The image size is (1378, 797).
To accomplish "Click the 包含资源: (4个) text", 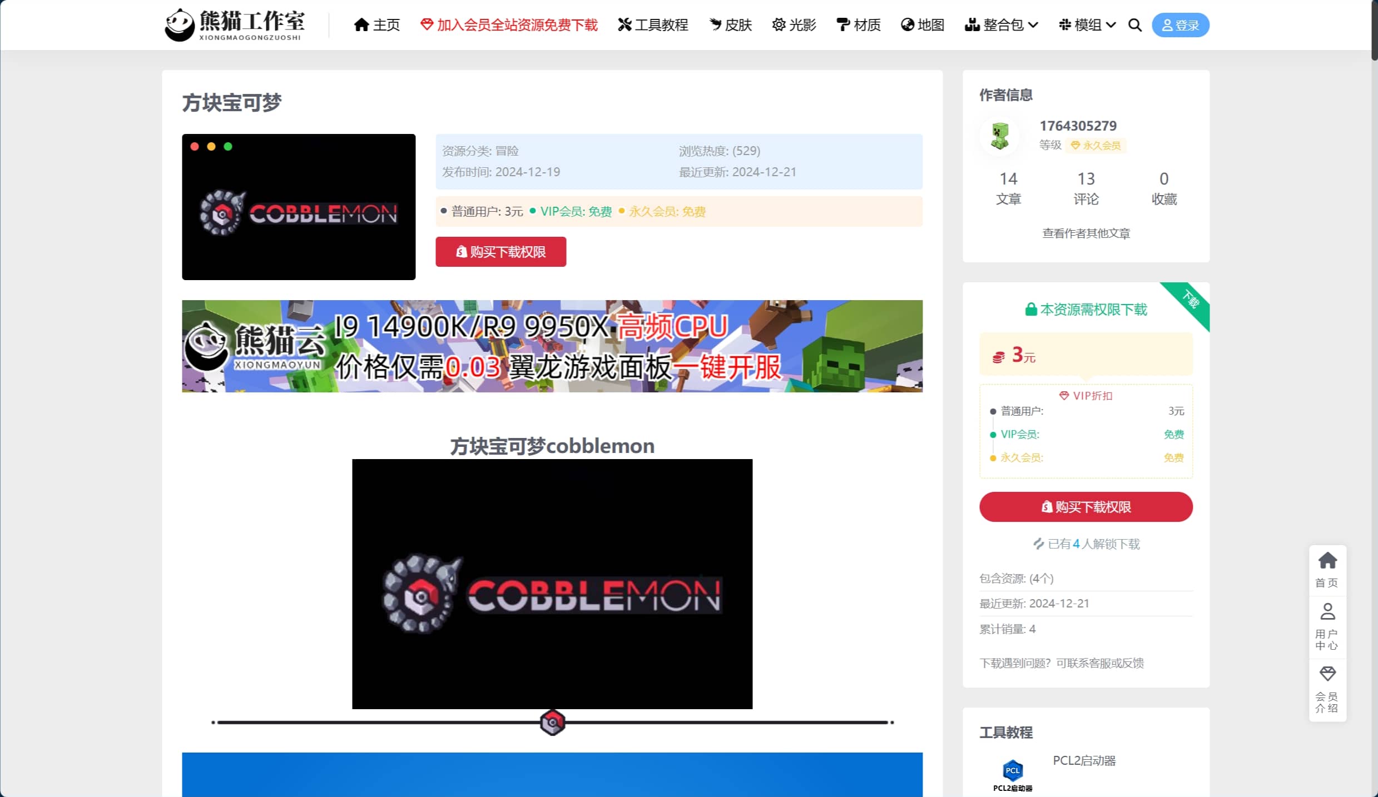I will pos(1016,579).
